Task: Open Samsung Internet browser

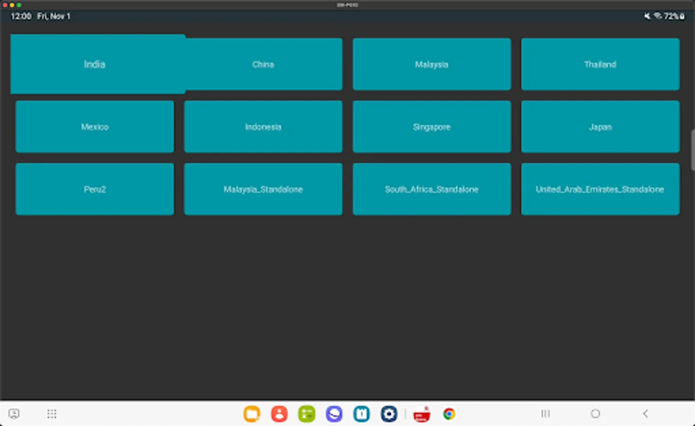Action: (334, 414)
